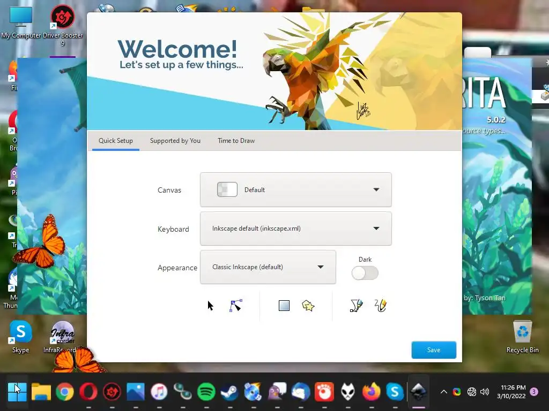Open the Appearance theme dropdown
The image size is (549, 411).
268,267
